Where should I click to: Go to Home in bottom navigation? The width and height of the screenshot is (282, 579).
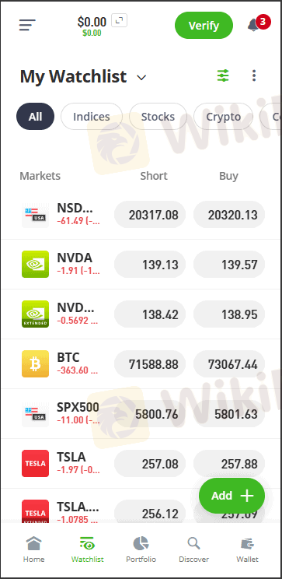[33, 549]
